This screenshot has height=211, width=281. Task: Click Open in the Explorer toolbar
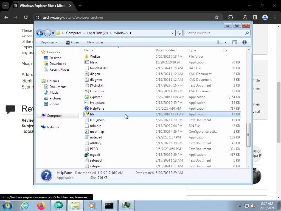[x=72, y=42]
